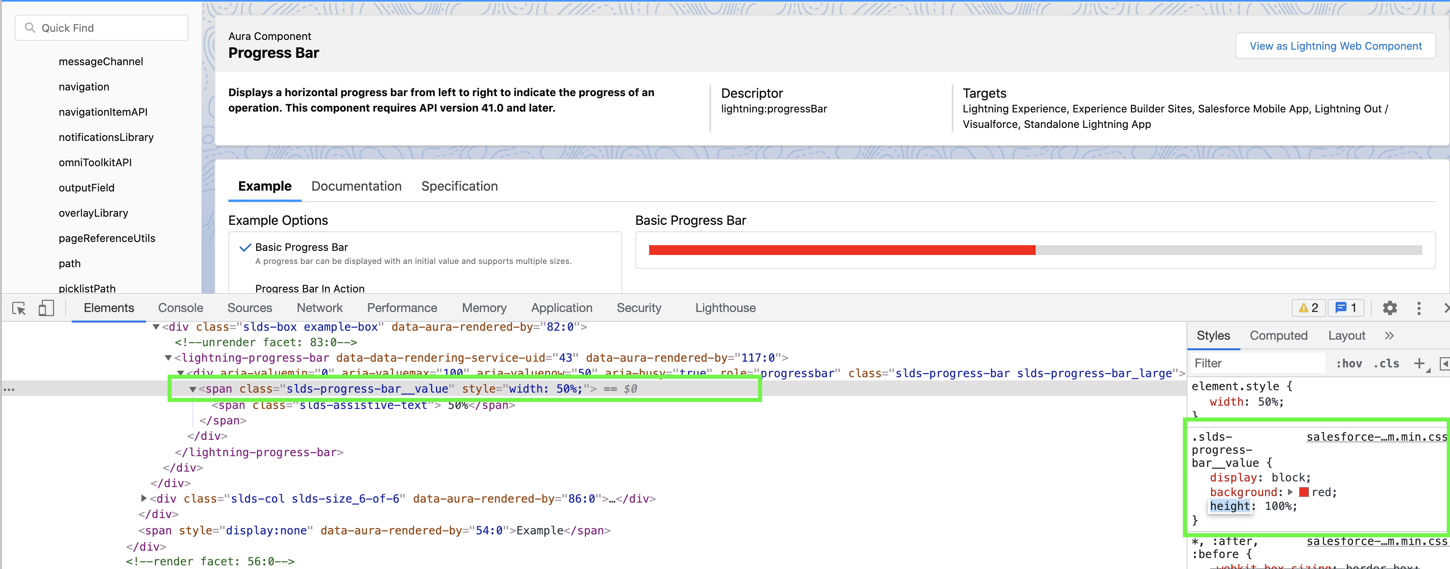The image size is (1450, 569).
Task: Select the Basic Progress Bar example option
Action: [x=301, y=247]
